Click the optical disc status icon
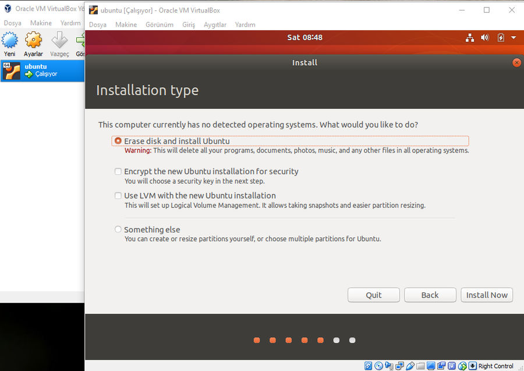 pyautogui.click(x=379, y=366)
